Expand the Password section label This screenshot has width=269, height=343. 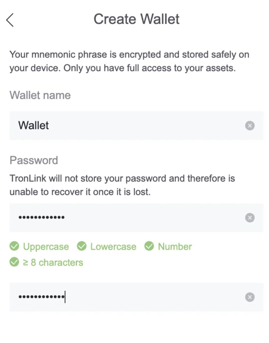[33, 160]
